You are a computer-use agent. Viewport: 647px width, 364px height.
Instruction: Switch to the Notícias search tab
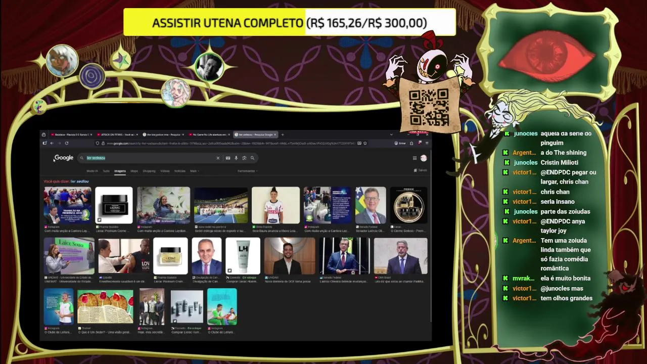point(180,171)
